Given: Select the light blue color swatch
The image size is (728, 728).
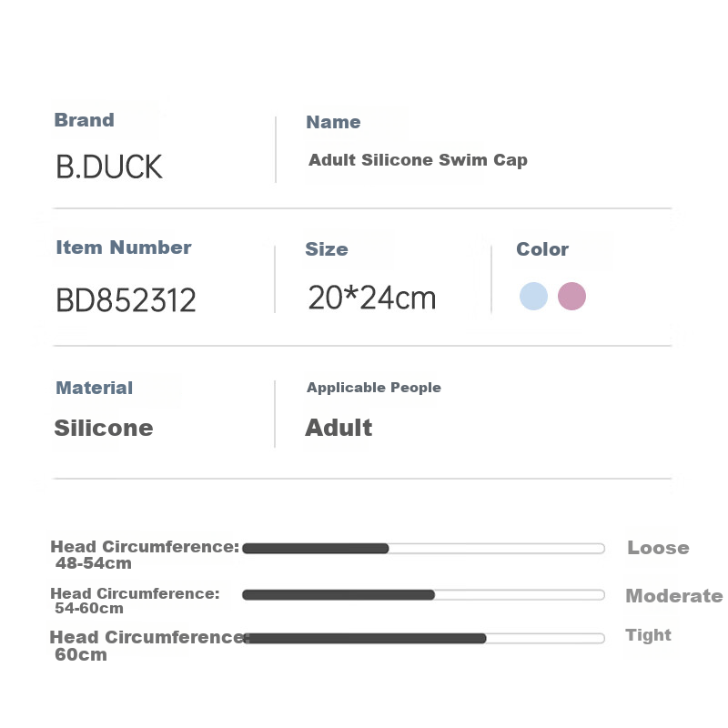Looking at the screenshot, I should [533, 296].
